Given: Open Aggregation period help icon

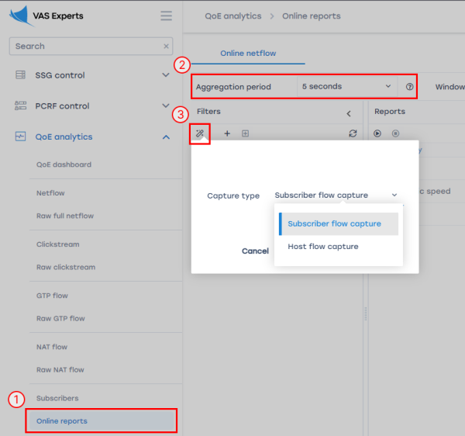Looking at the screenshot, I should [409, 87].
